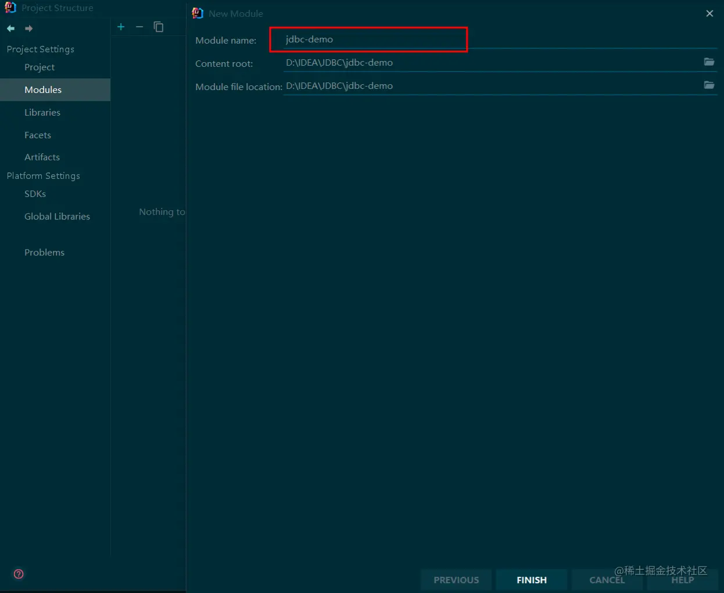
Task: Click the IntelliJ icon in Project Structure title
Action: [x=10, y=8]
